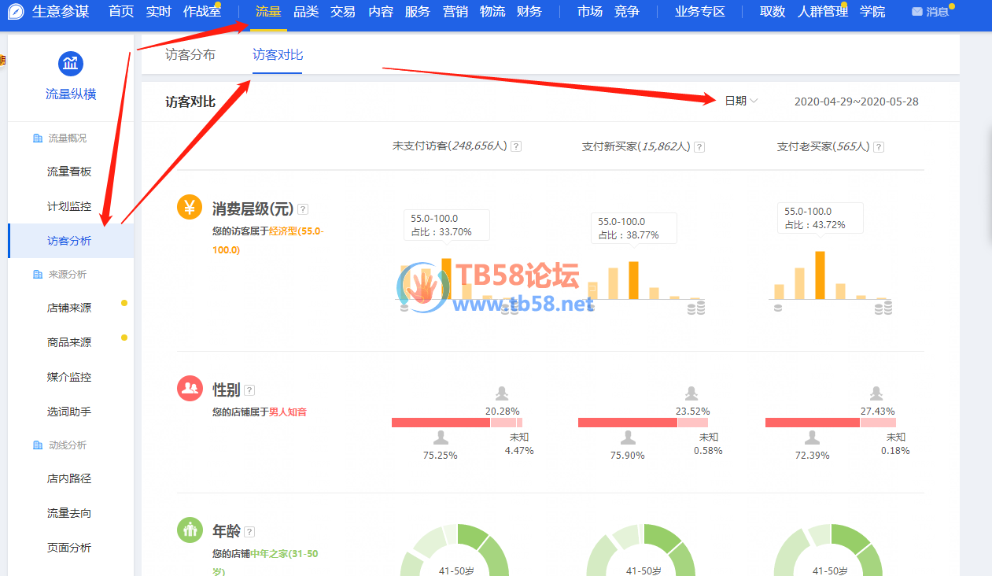Open 业务专区 in top navigation
The width and height of the screenshot is (992, 576).
tap(700, 12)
